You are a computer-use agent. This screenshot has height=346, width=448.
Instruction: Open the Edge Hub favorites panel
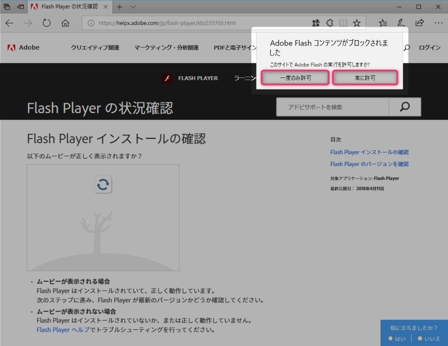(383, 23)
